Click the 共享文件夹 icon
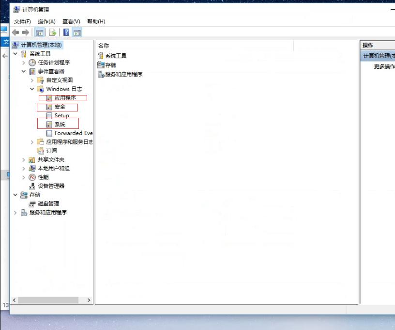This screenshot has height=330, width=395. [x=32, y=159]
